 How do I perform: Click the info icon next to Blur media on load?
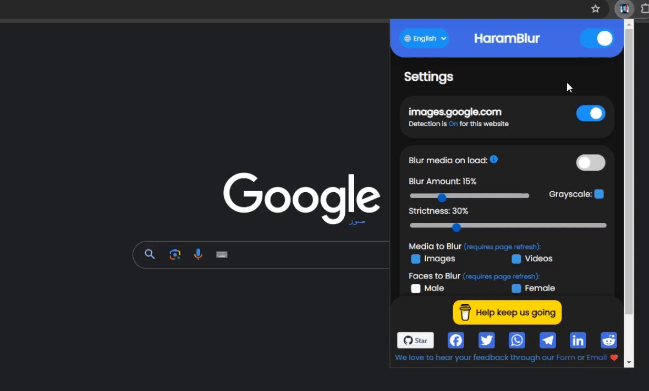(494, 159)
